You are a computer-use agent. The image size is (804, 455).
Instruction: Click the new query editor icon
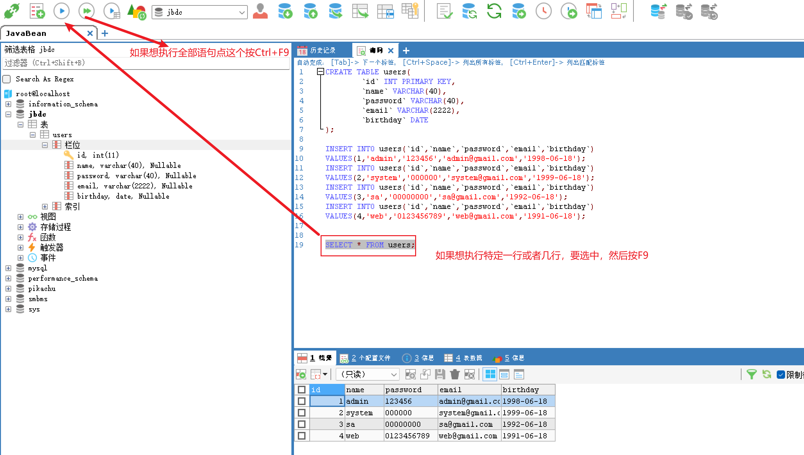tap(37, 11)
